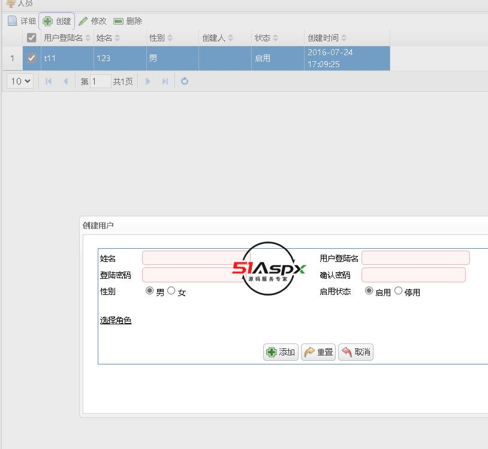Go to first page in pager

(49, 81)
